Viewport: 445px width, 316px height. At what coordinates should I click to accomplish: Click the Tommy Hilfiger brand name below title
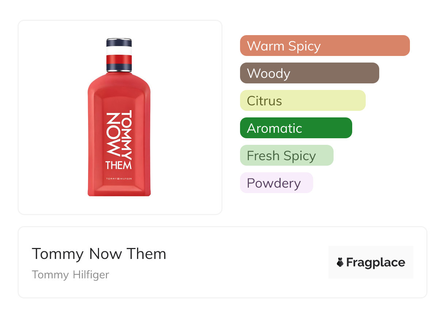coord(71,274)
